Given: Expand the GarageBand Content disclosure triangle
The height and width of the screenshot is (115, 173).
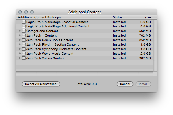Looking at the screenshot, I should 20,31.
